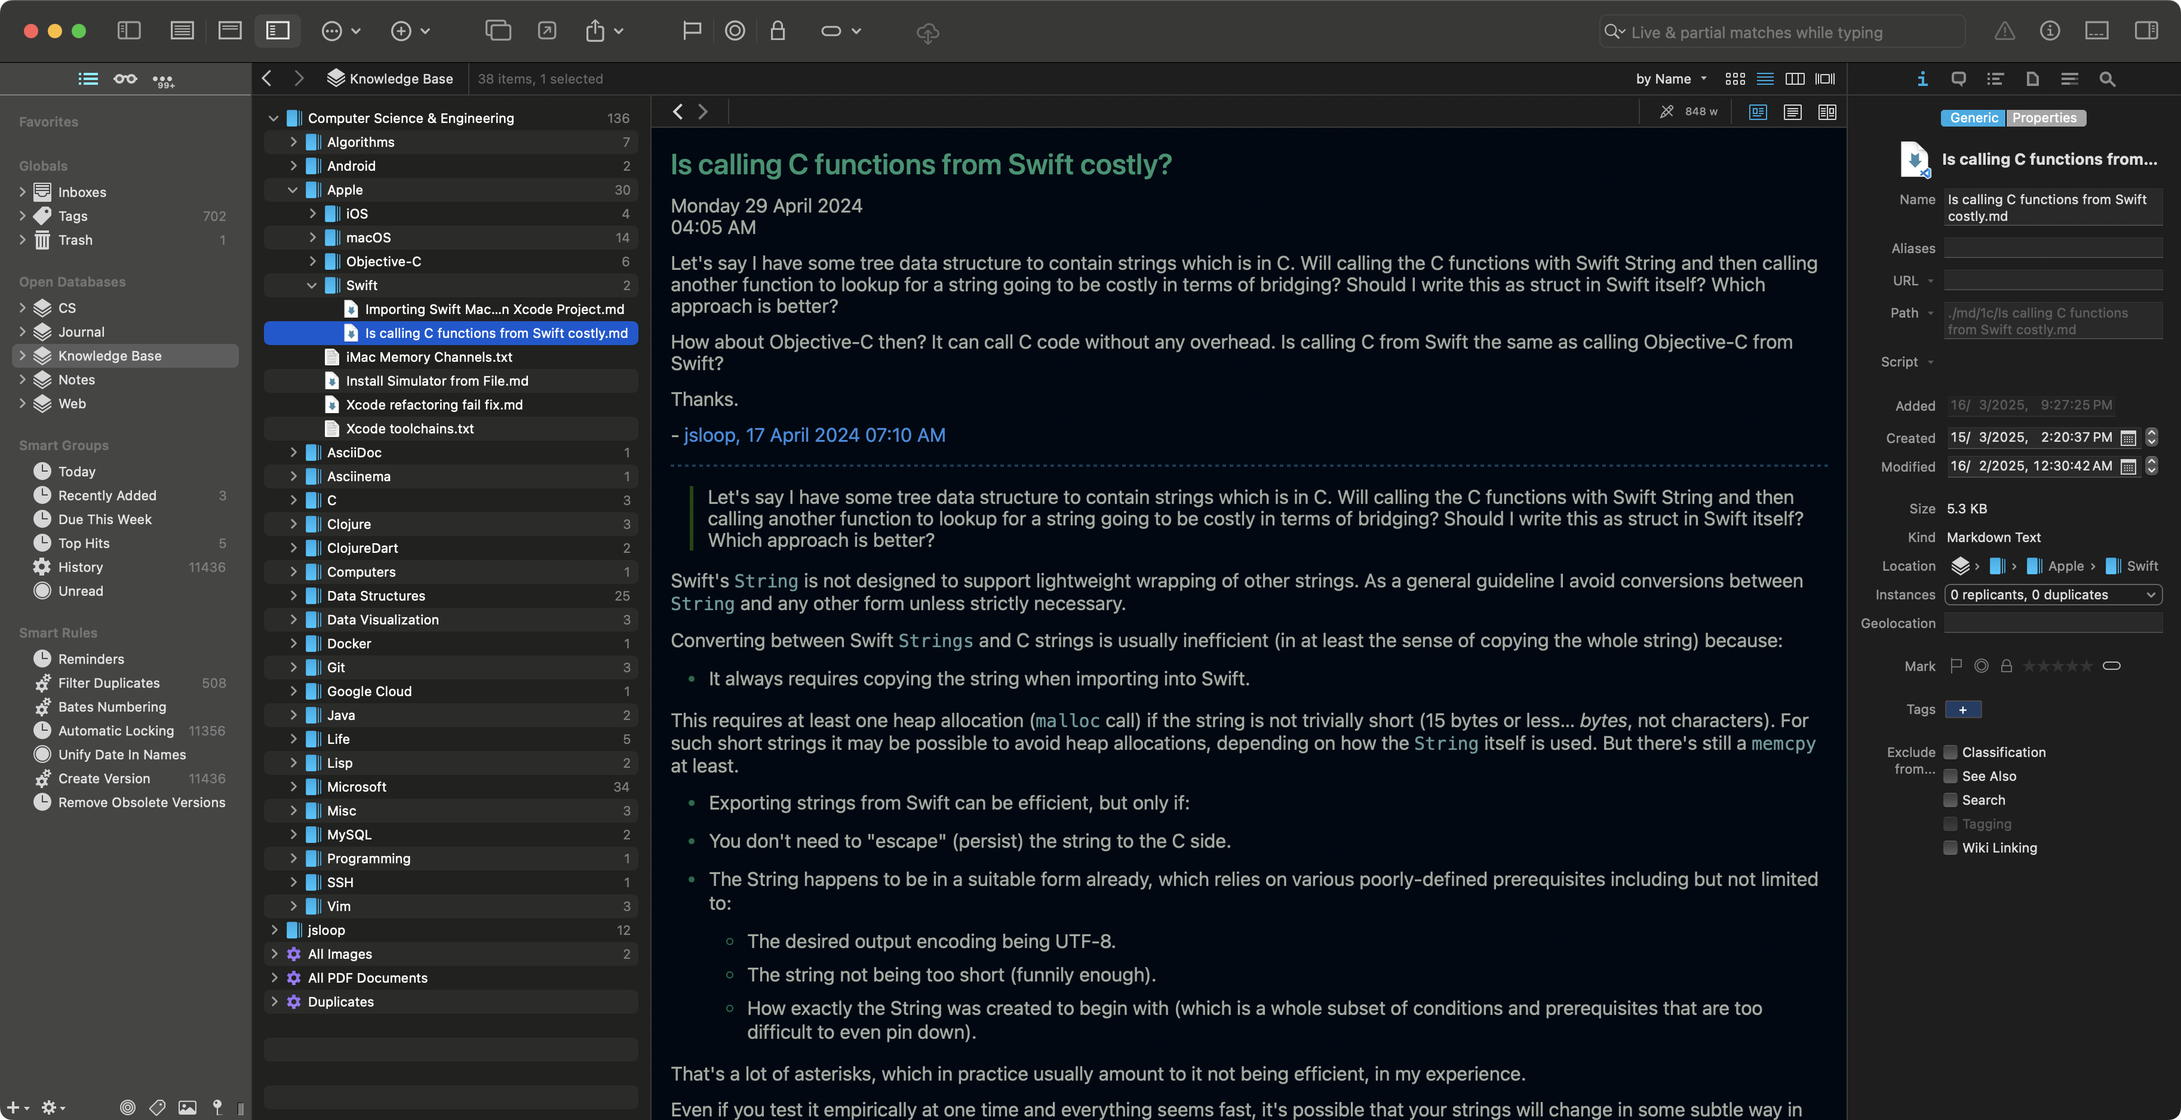Check the See Also exclusion option
The width and height of the screenshot is (2181, 1120).
click(1950, 776)
